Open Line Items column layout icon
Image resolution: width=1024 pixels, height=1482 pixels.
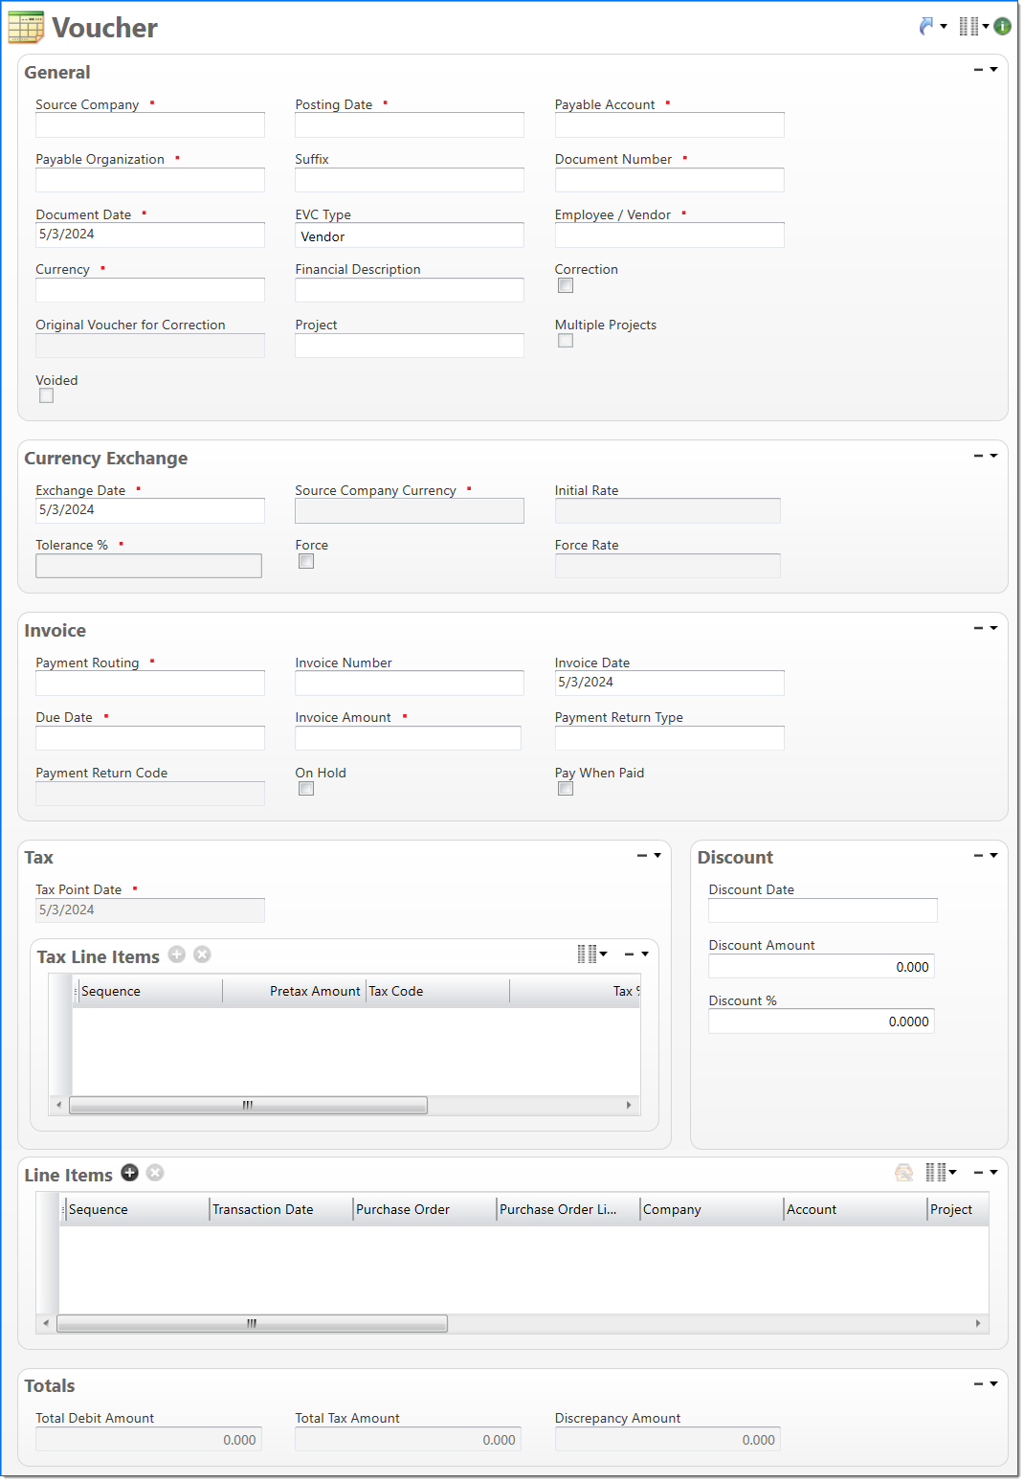click(x=936, y=1172)
